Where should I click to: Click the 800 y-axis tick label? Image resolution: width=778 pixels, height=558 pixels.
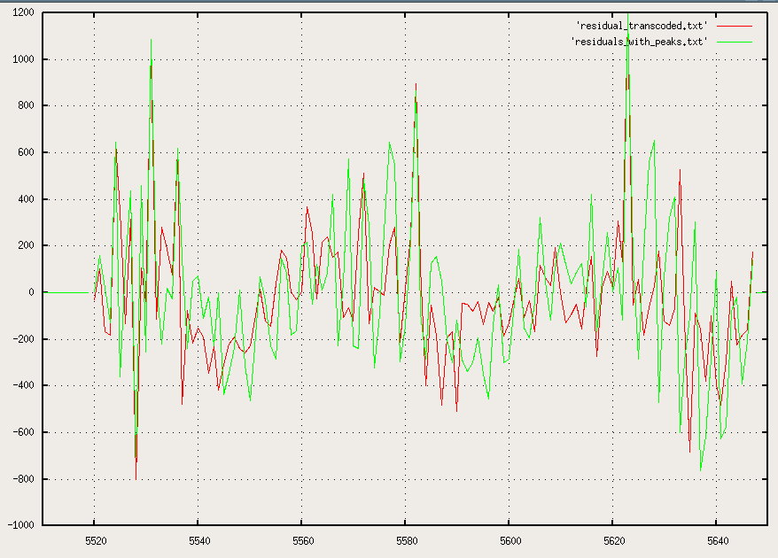(x=26, y=106)
